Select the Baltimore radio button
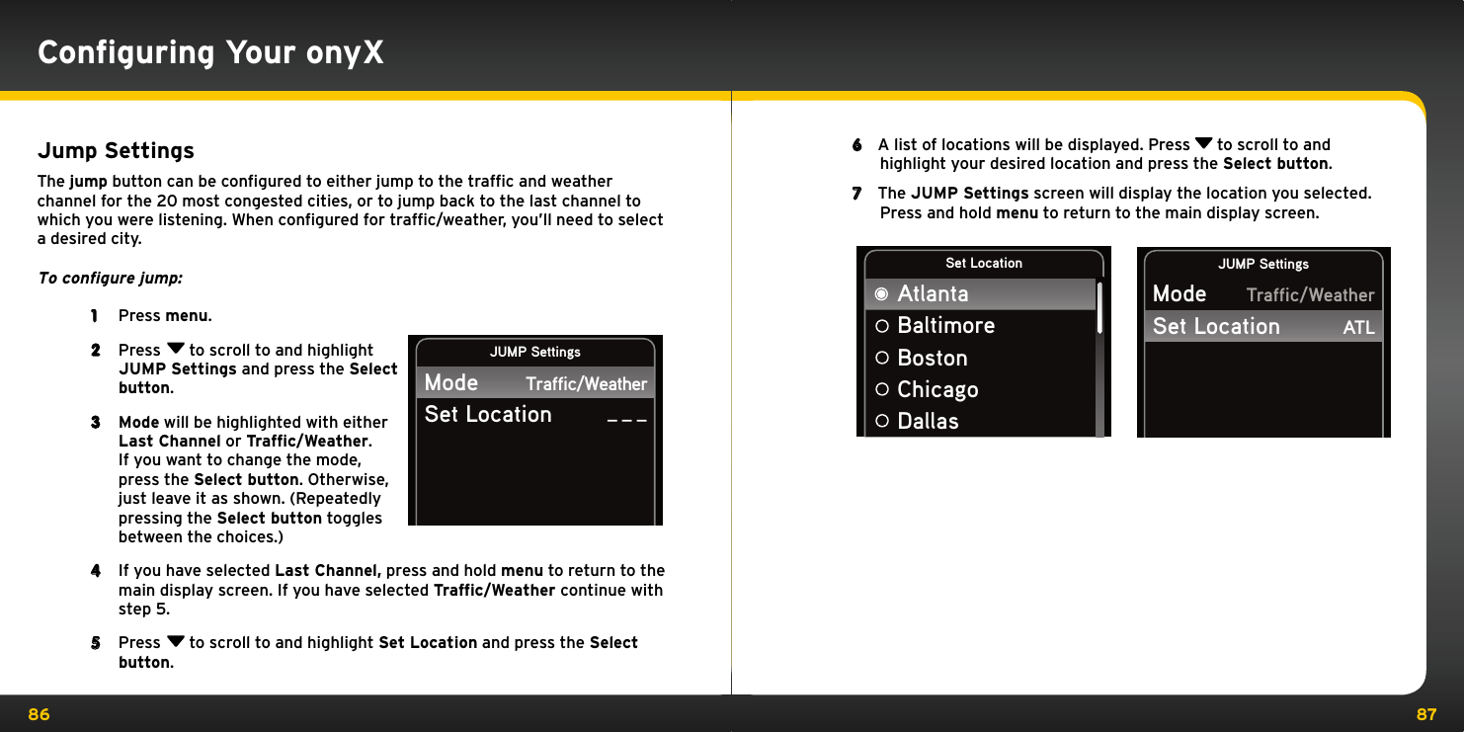 click(881, 326)
